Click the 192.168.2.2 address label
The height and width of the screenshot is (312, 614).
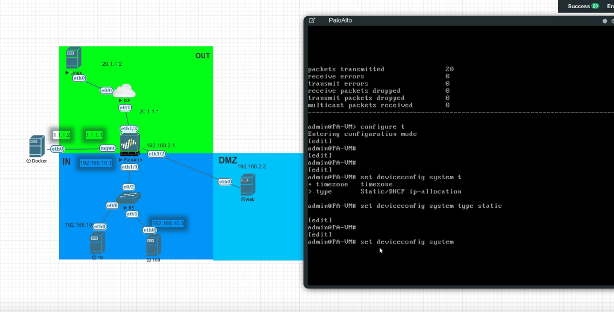252,166
